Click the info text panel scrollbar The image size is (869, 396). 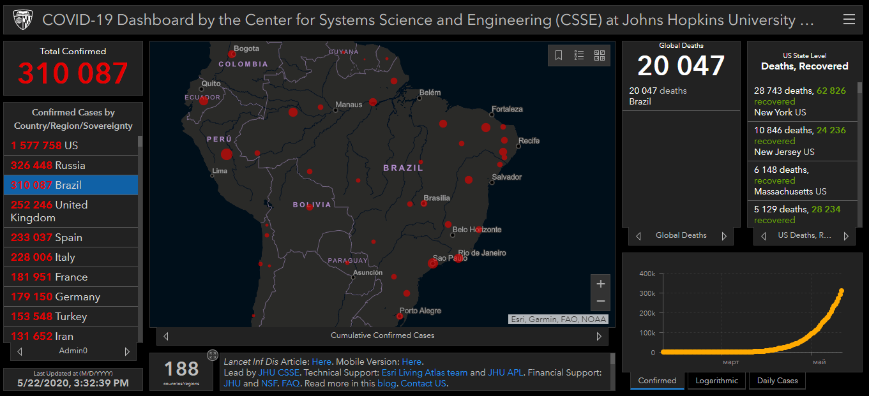point(612,359)
